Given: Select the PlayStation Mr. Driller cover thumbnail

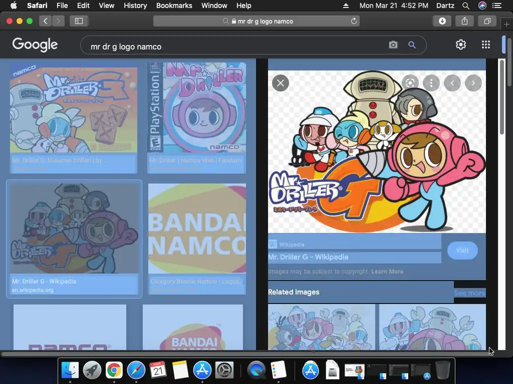Looking at the screenshot, I should (196, 107).
